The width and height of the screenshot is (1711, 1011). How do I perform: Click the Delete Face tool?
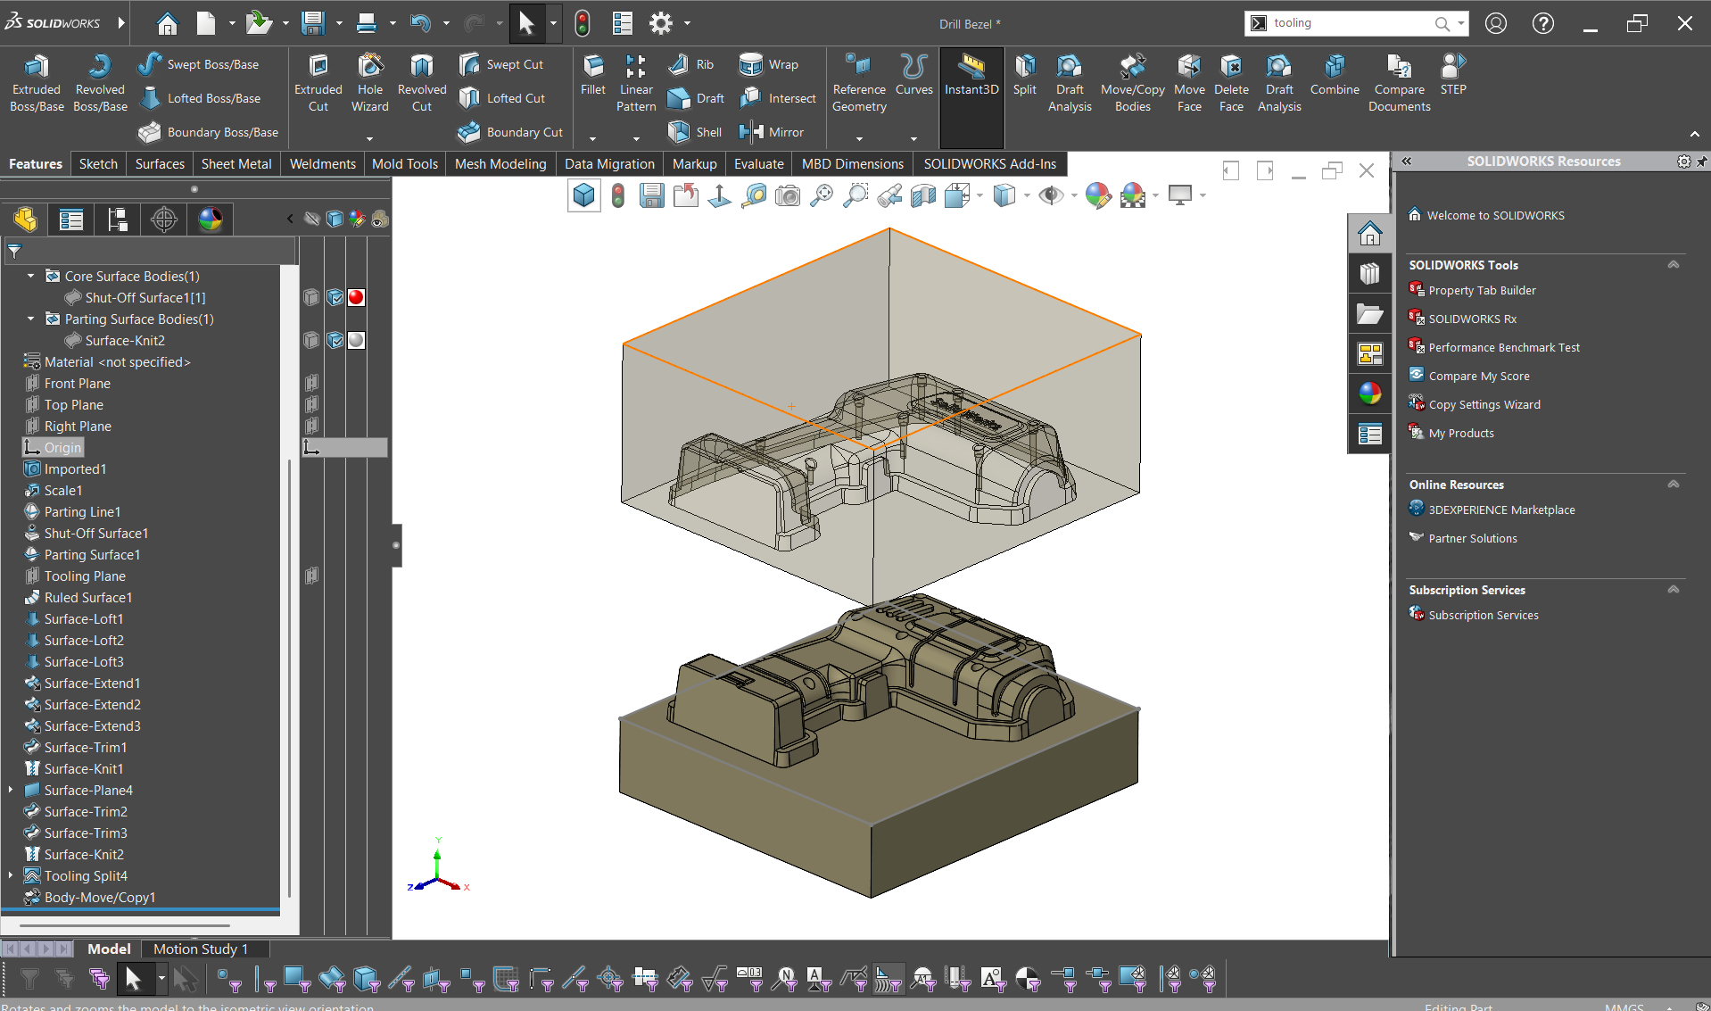[x=1231, y=83]
